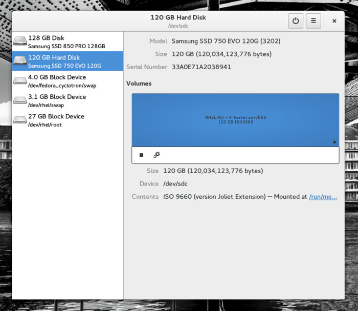The image size is (358, 311).
Task: Click the small triangle on the volume
Action: click(x=335, y=142)
